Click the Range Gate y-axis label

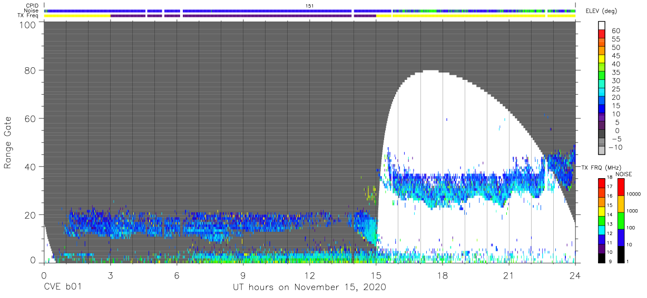(8, 143)
